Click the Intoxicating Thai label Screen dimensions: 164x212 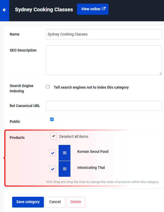coord(91,168)
